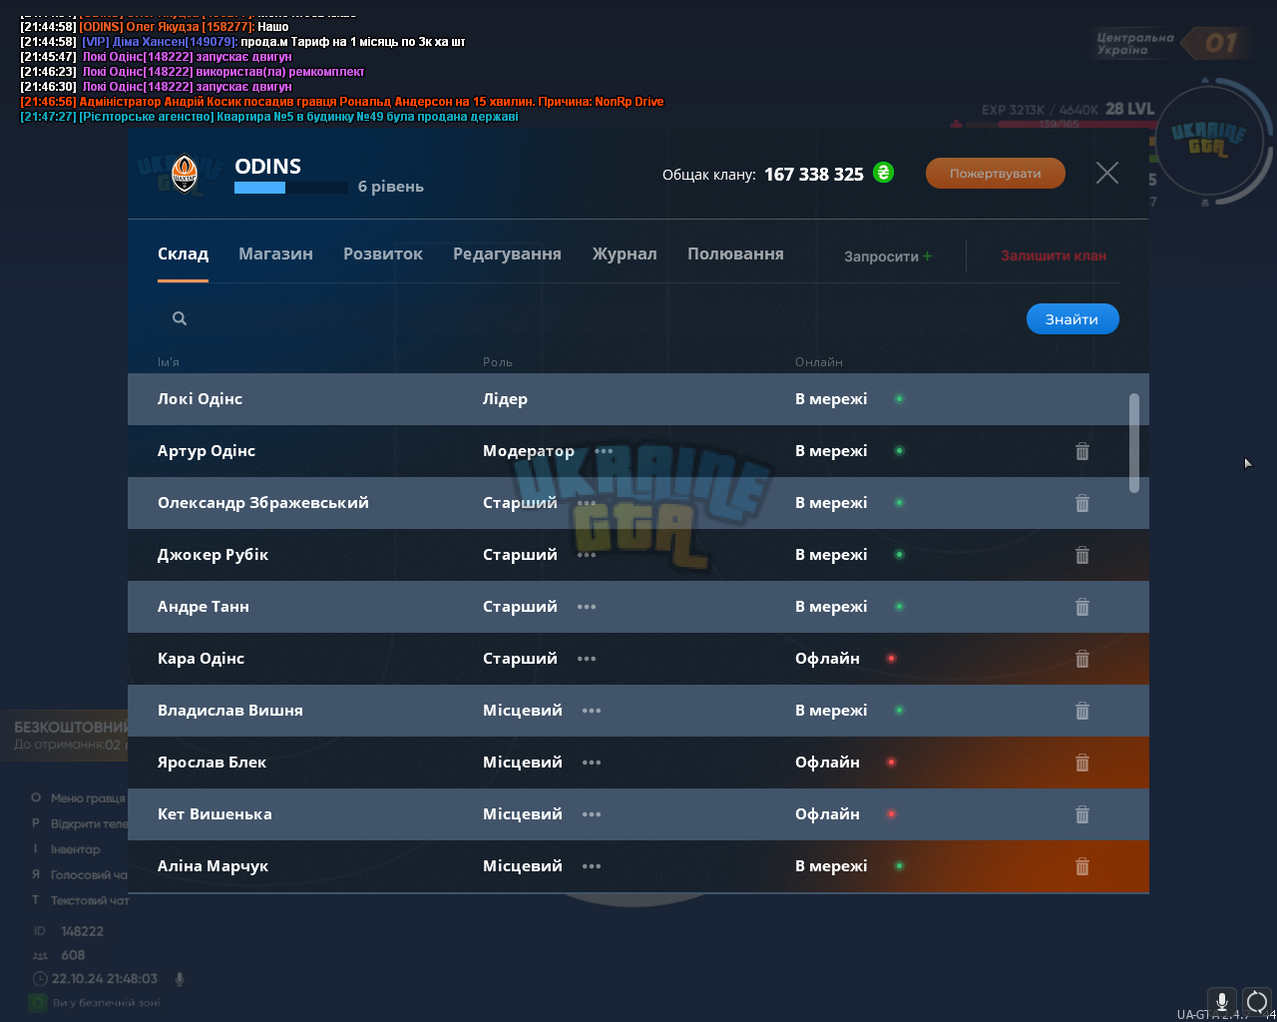Click the search magnifier icon
This screenshot has width=1277, height=1022.
tap(180, 318)
